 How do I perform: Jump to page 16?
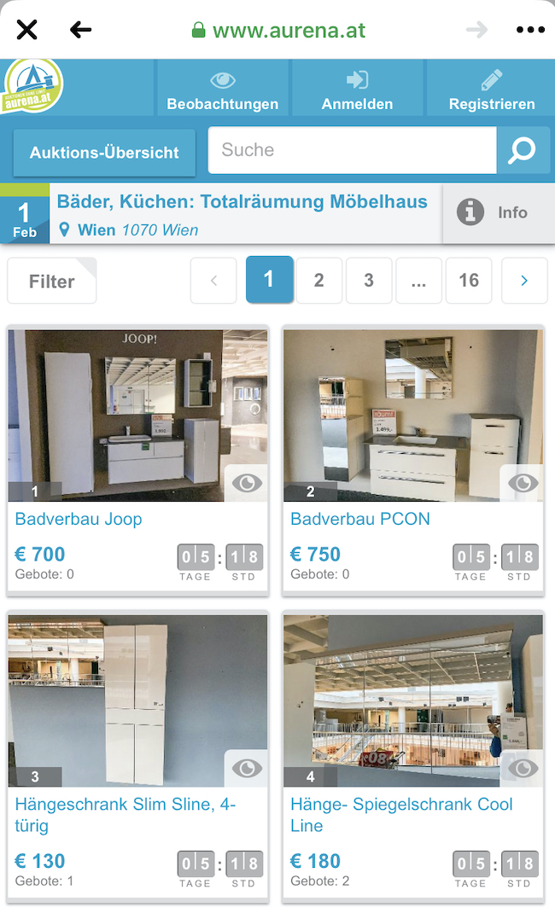click(469, 281)
